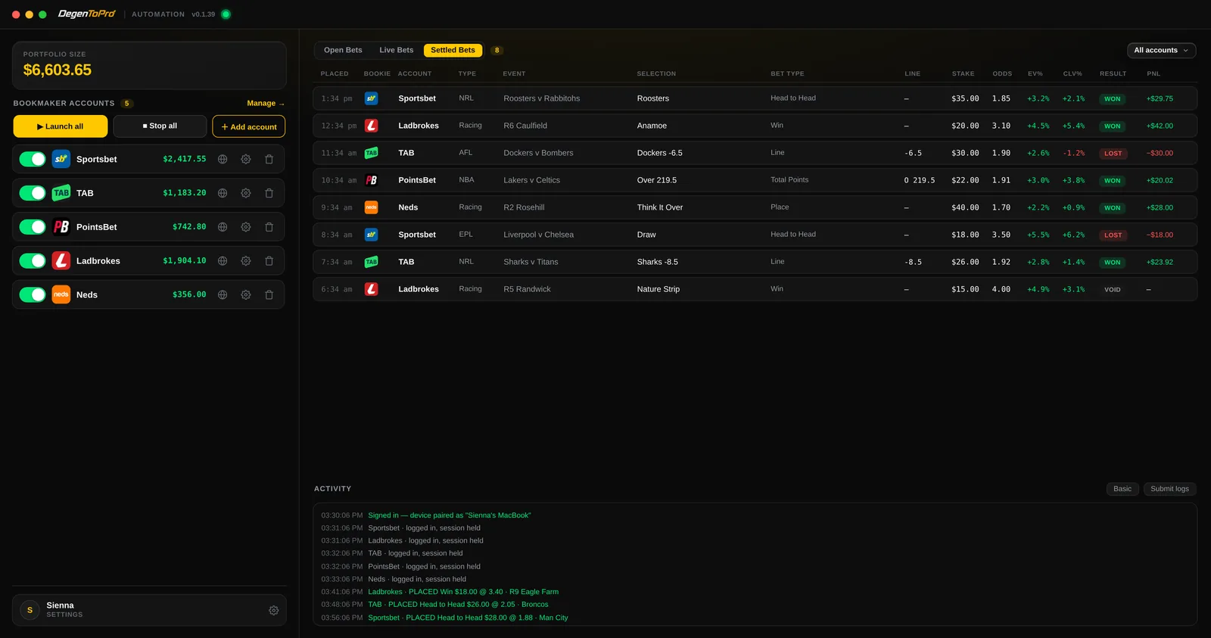
Task: Open settings gear for Sportsbet account
Action: click(x=246, y=160)
